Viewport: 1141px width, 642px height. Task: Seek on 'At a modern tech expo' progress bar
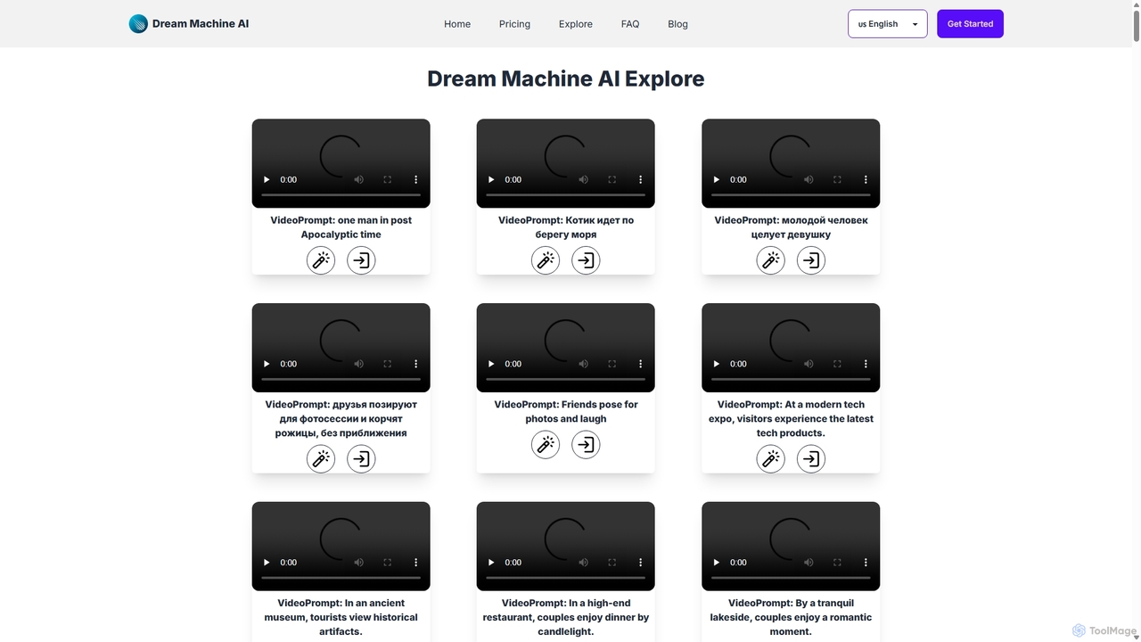pos(791,379)
